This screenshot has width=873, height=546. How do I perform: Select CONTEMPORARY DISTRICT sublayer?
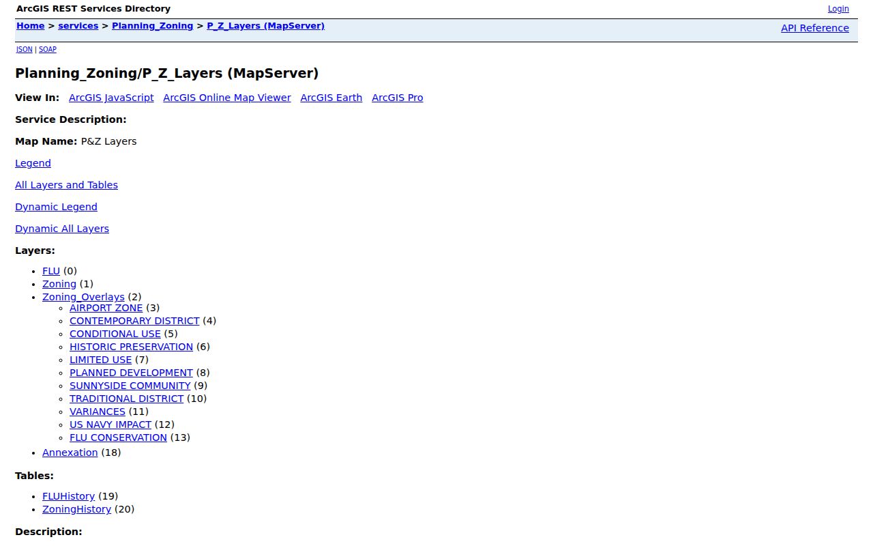[x=134, y=321]
